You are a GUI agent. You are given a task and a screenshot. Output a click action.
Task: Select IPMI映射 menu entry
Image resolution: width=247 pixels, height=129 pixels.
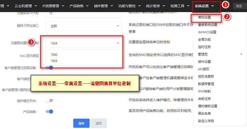click(x=204, y=91)
